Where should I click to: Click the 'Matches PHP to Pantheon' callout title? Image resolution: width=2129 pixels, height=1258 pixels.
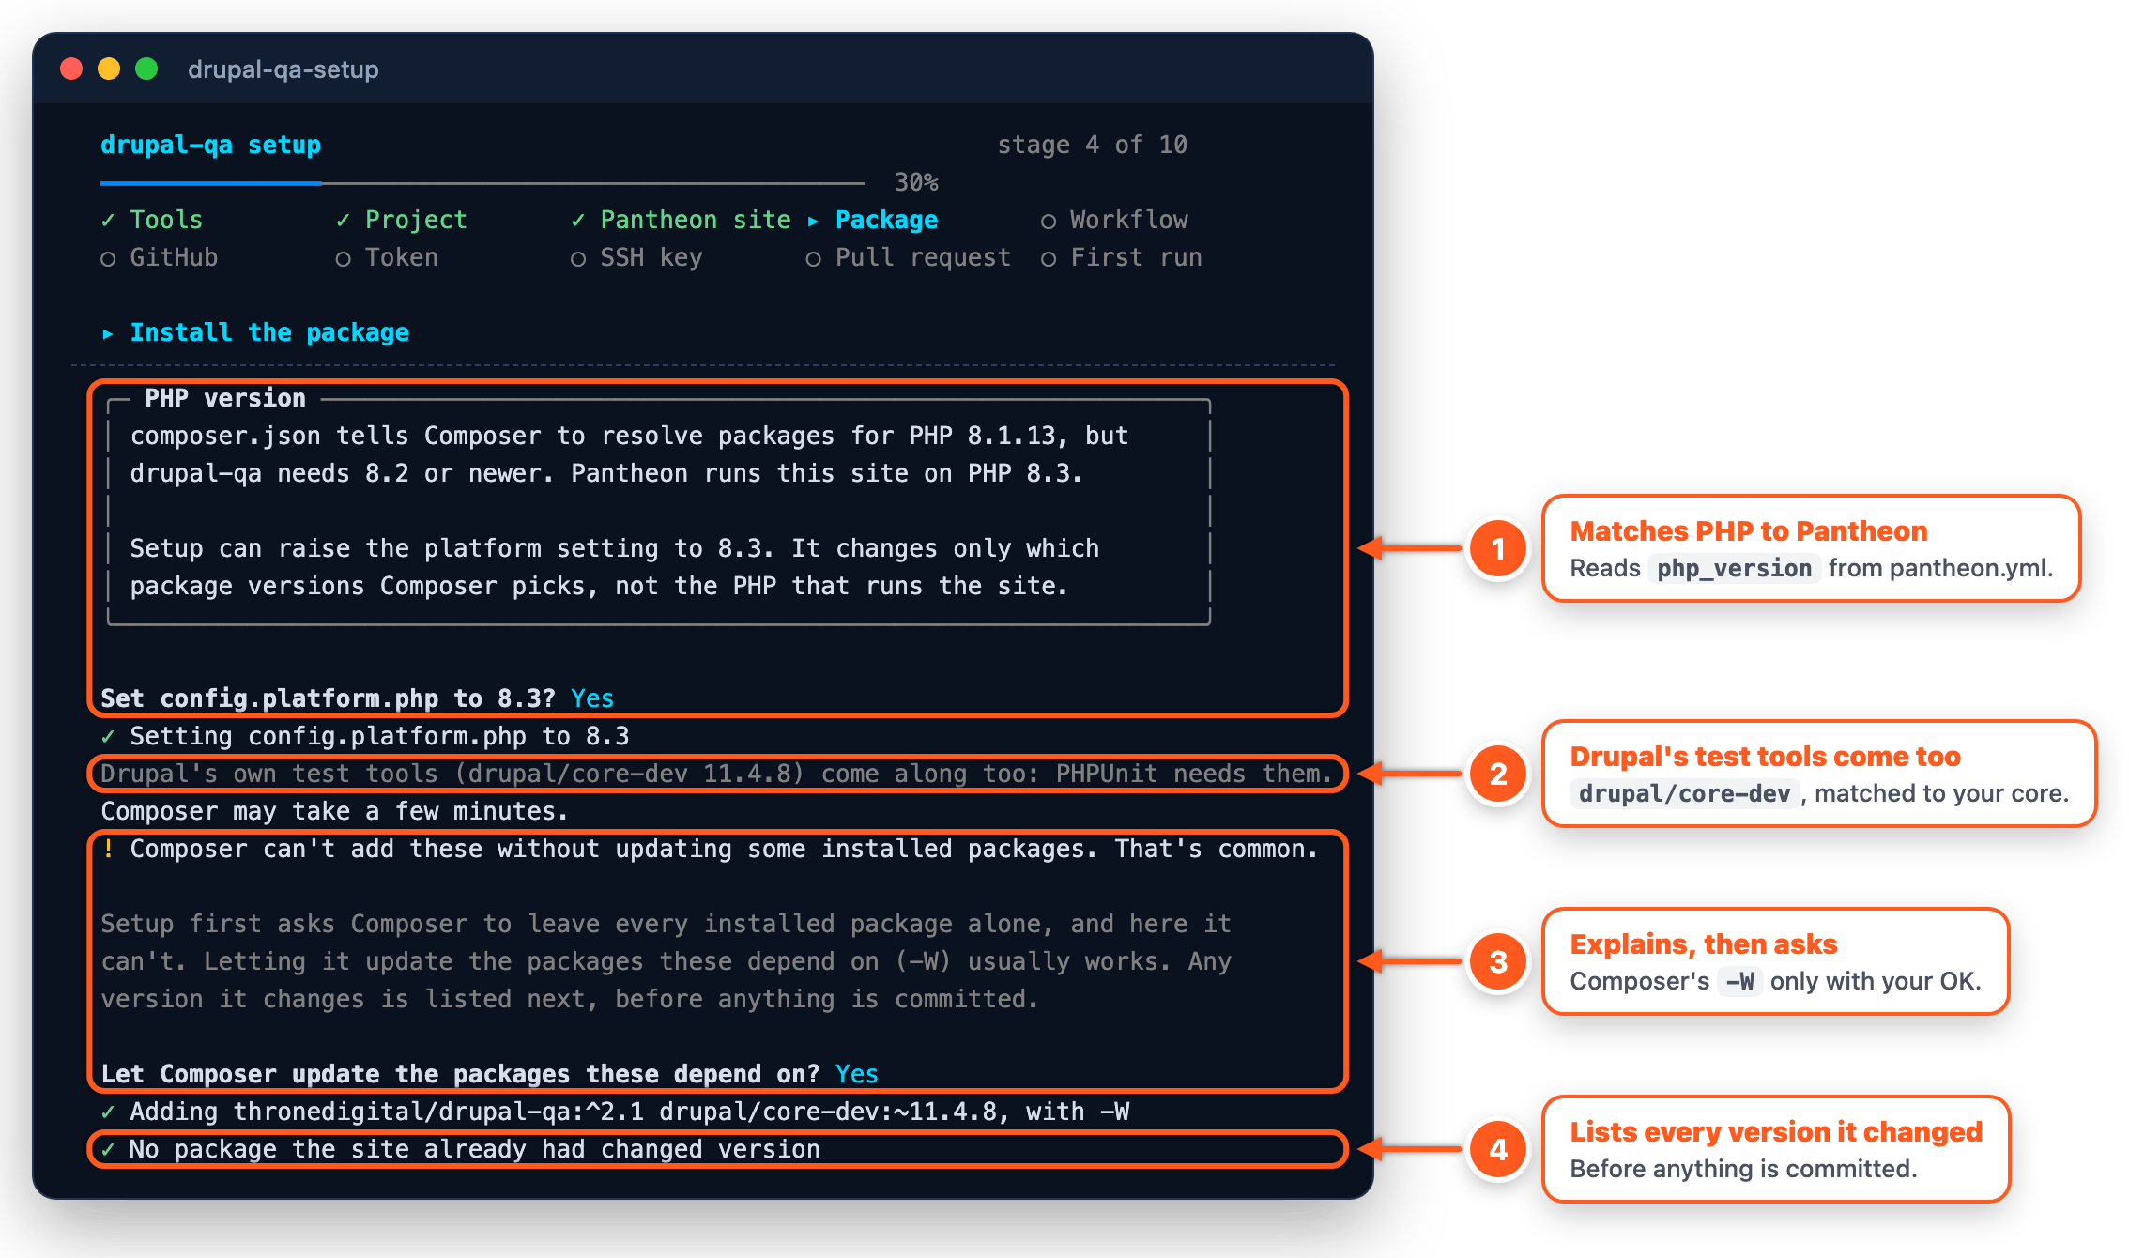click(1749, 531)
